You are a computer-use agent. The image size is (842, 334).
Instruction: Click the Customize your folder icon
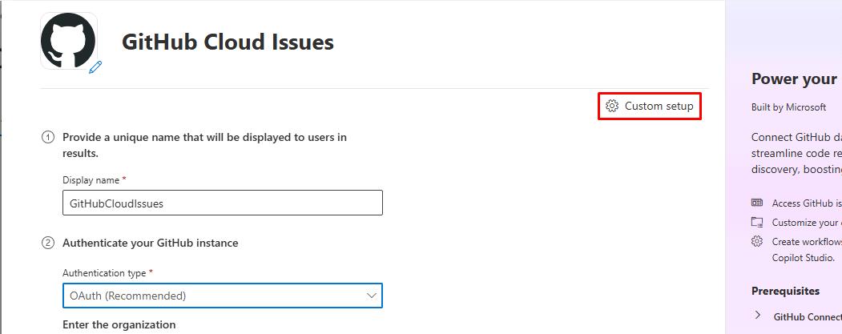pyautogui.click(x=757, y=222)
